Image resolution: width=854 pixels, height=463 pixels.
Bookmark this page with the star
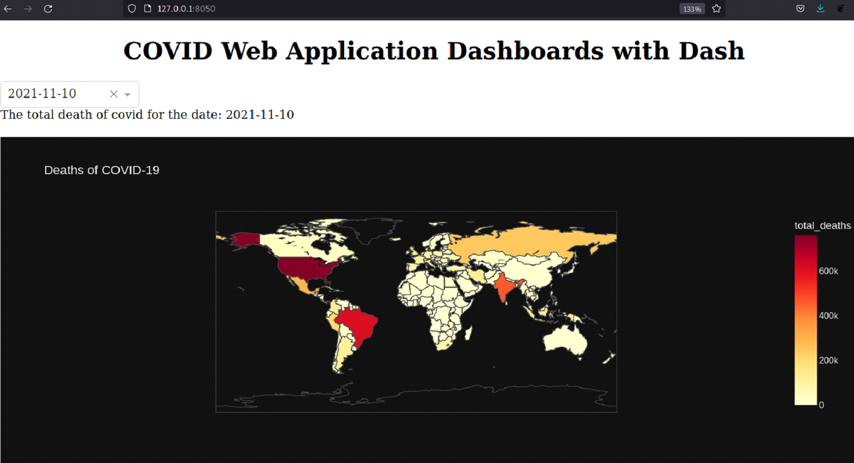(717, 9)
